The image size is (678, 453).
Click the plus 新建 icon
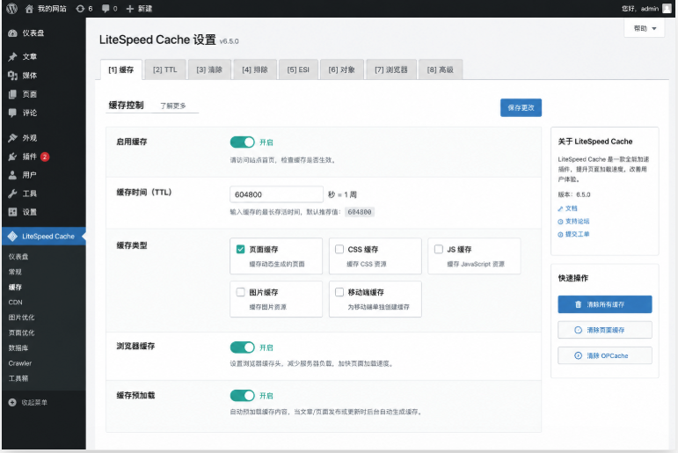(130, 9)
